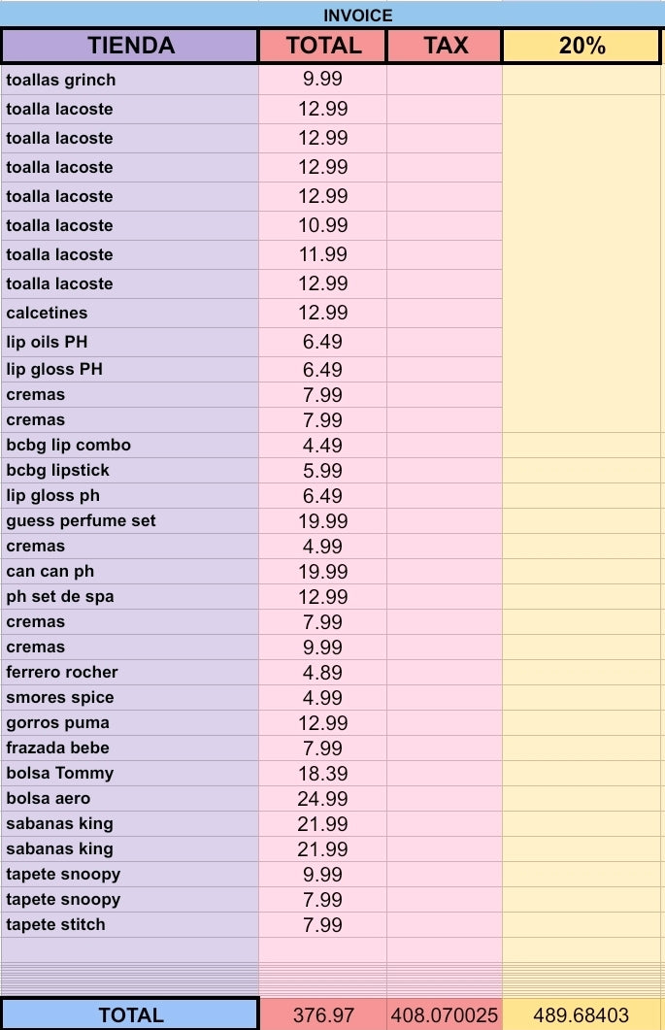Select the 4.89 price cell

[322, 672]
